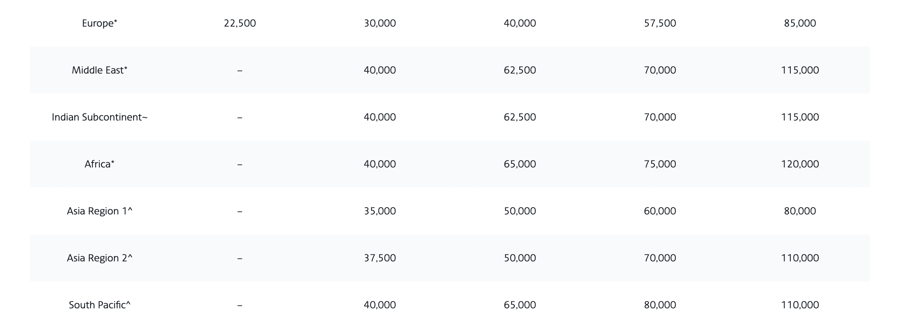Select the Middle East* row label
The height and width of the screenshot is (328, 900).
tap(100, 70)
